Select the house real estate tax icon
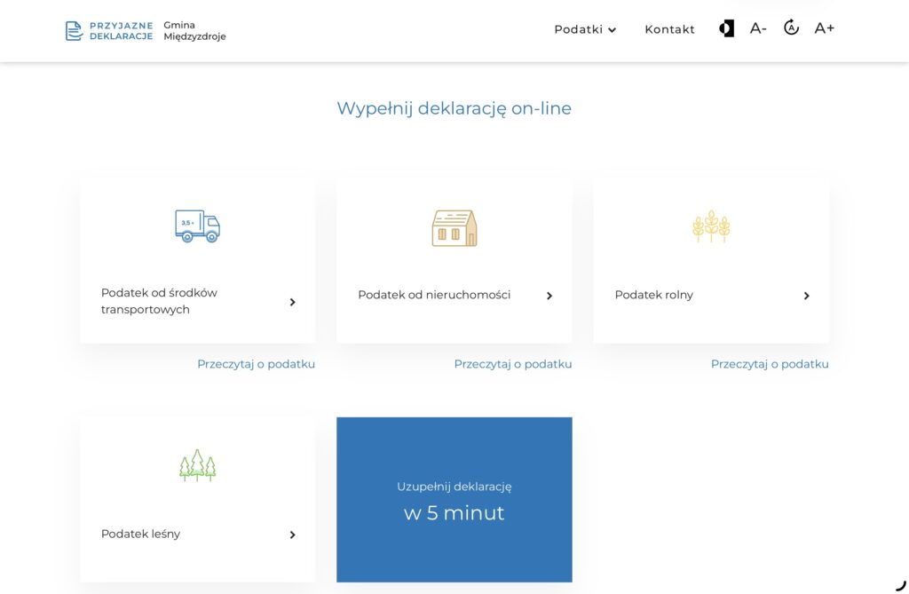Image resolution: width=909 pixels, height=594 pixels. point(454,228)
